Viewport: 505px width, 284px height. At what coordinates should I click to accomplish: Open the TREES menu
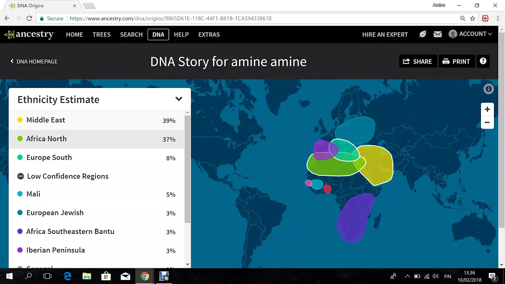101,34
